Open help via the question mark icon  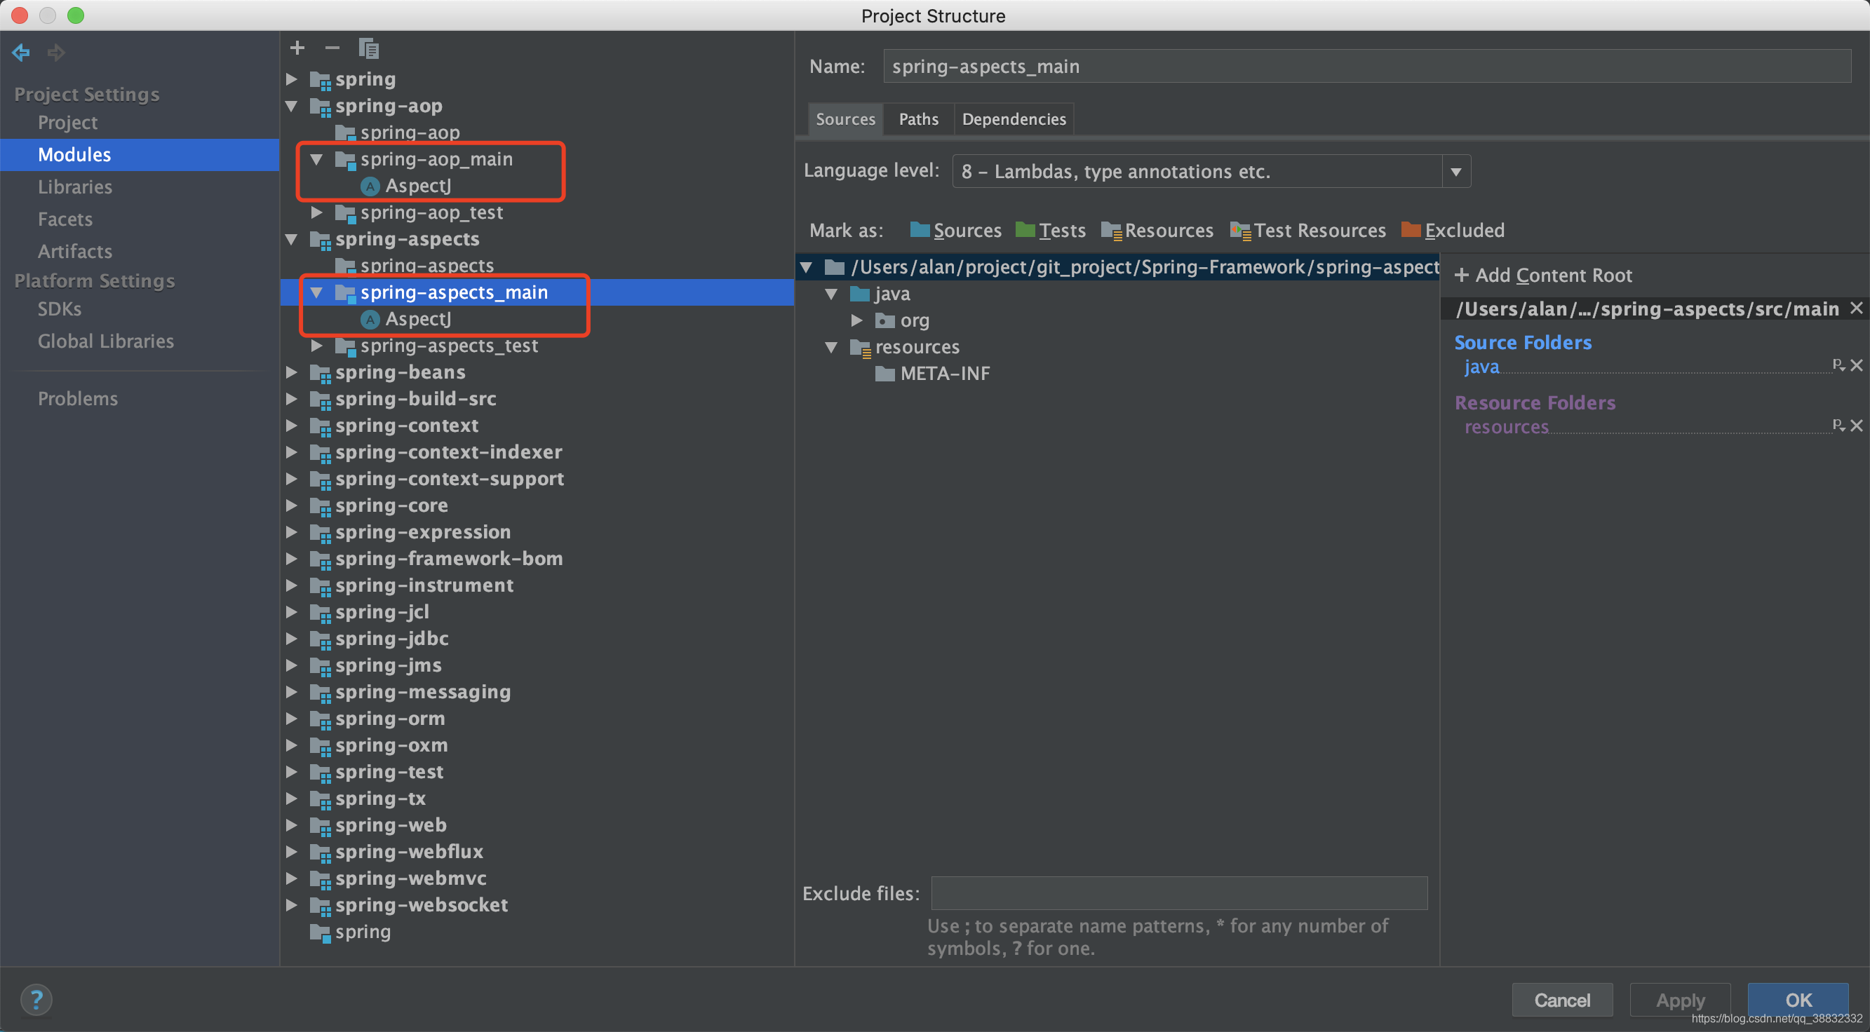point(36,999)
